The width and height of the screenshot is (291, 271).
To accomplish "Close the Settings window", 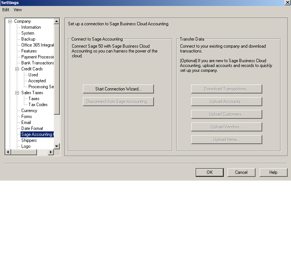I will (288, 3).
